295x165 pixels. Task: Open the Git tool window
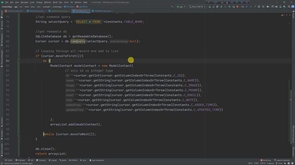point(31,160)
